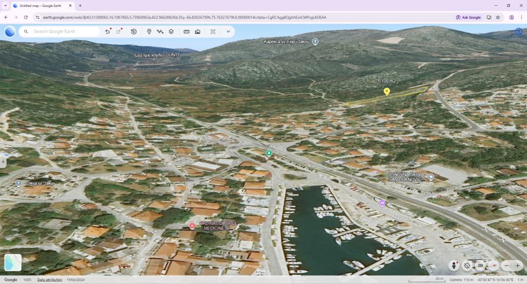
Task: View site information icon in address bar
Action: 38,17
